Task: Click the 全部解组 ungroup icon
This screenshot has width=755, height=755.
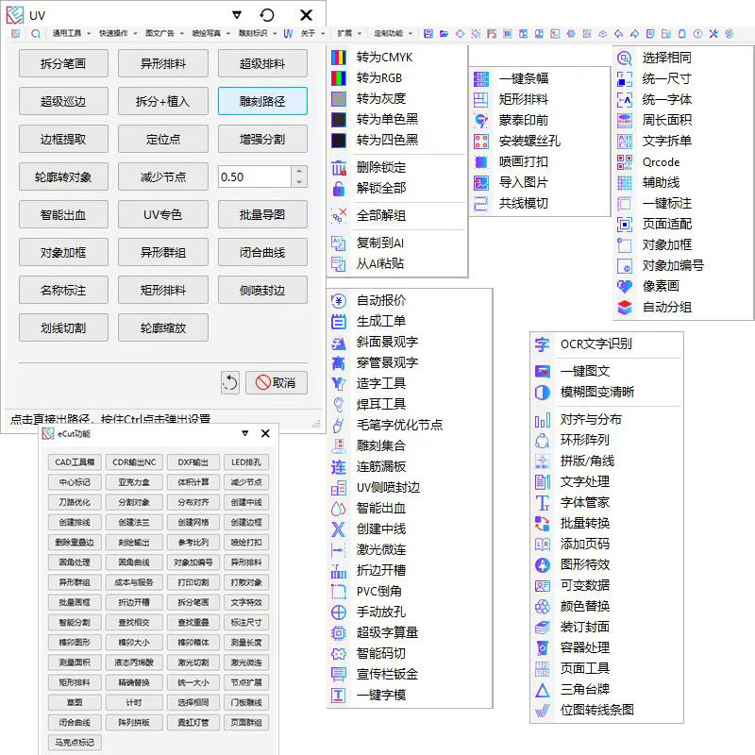Action: pyautogui.click(x=339, y=216)
